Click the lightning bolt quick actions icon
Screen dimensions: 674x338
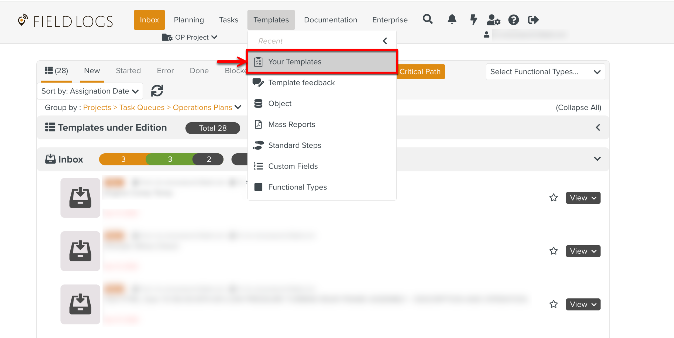[473, 19]
